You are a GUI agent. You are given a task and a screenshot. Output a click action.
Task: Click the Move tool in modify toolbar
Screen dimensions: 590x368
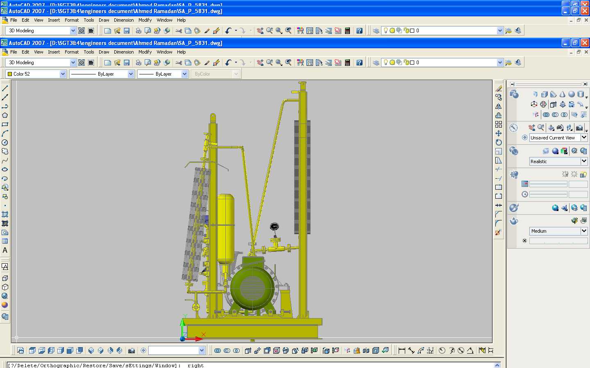[499, 133]
